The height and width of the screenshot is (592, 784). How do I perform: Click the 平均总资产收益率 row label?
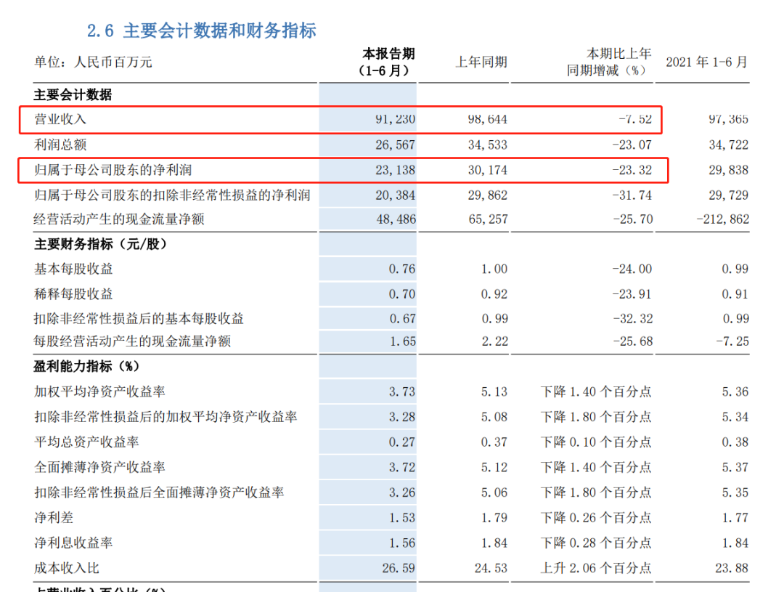(x=86, y=442)
